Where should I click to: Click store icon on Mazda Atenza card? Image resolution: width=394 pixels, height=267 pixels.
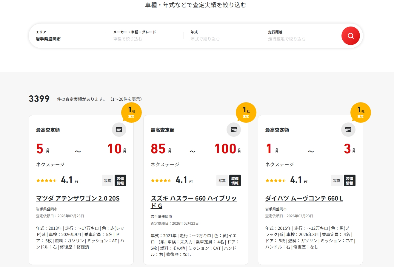[119, 130]
